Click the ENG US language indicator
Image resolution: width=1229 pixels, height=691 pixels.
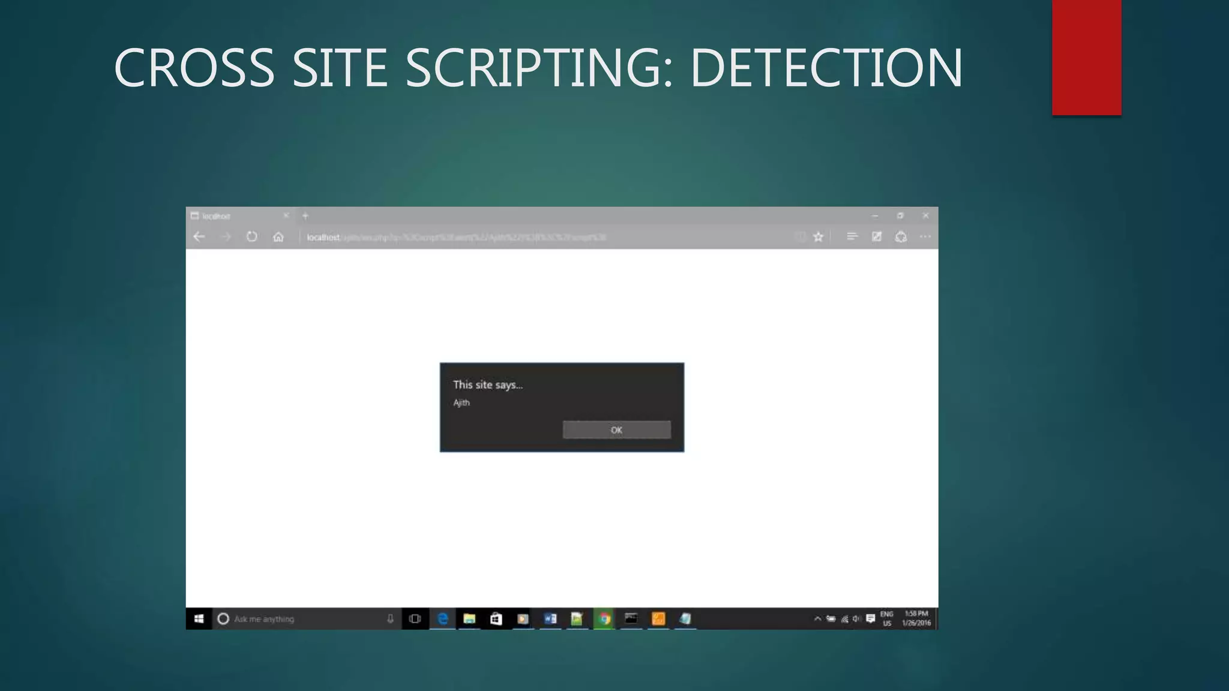coord(887,619)
